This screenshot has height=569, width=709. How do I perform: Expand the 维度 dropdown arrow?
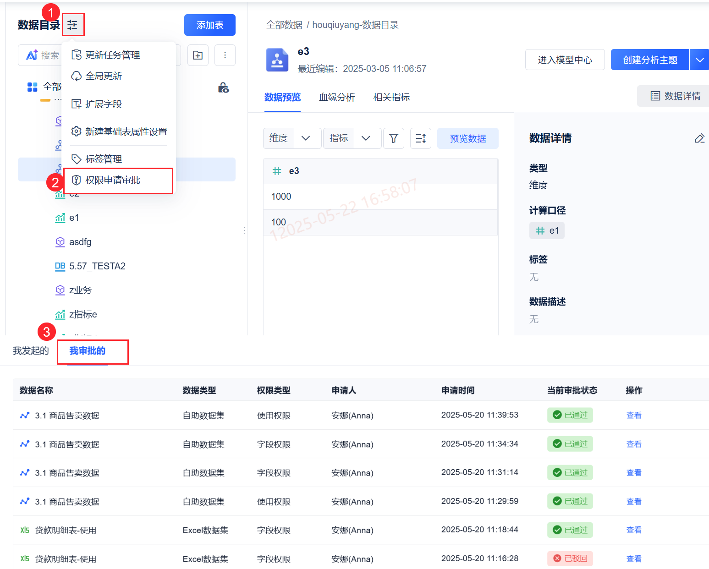pos(306,138)
